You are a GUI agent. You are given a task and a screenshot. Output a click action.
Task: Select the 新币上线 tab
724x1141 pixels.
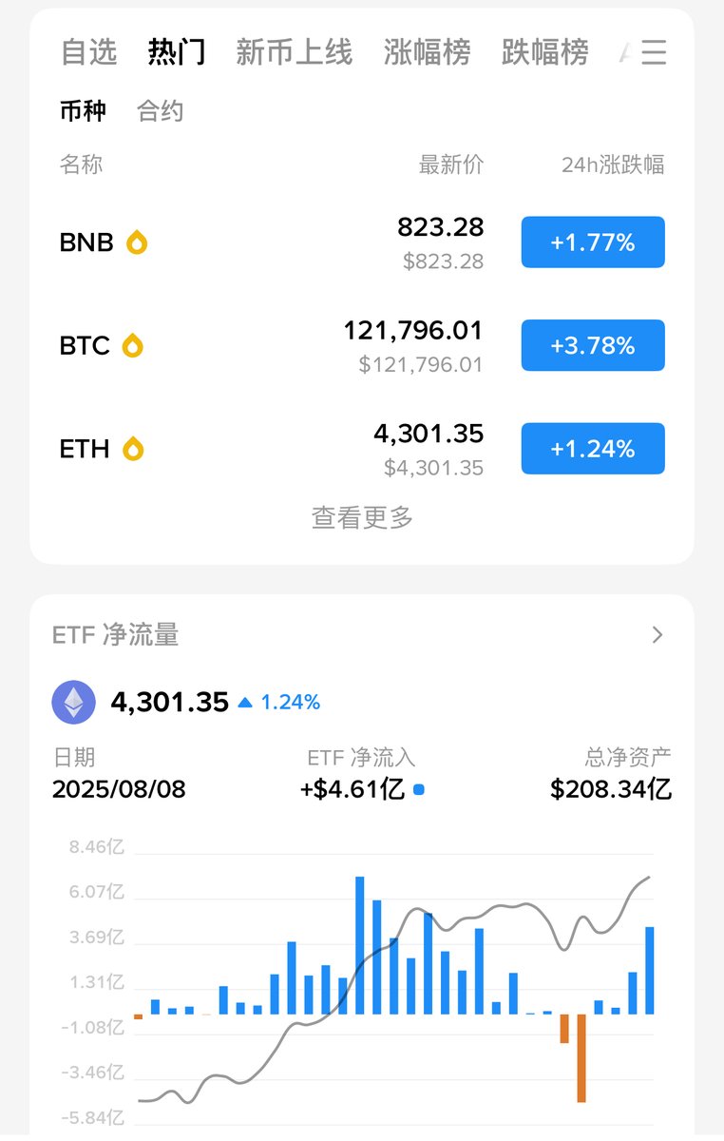click(294, 52)
